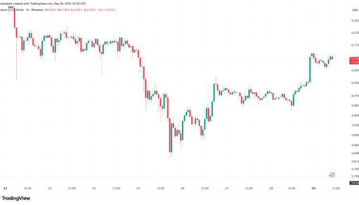
Task: Click the 3,769 price level on scale
Action: [x=355, y=176]
